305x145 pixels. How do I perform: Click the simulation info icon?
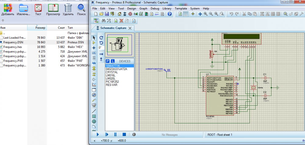click(134, 134)
